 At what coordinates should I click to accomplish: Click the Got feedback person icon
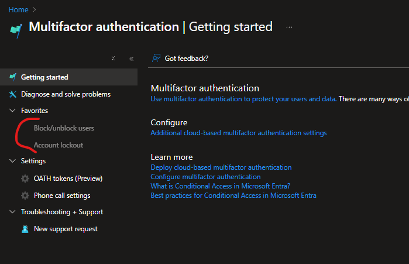[156, 58]
